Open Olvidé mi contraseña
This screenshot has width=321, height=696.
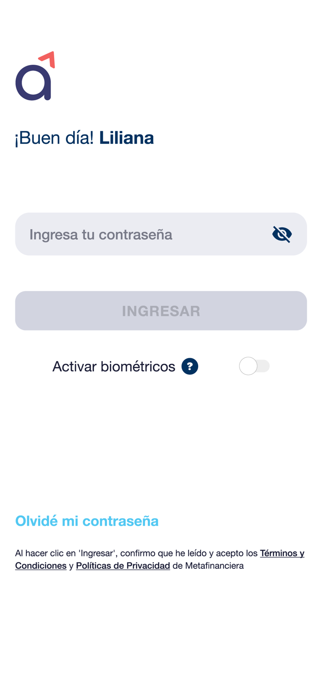(x=87, y=520)
